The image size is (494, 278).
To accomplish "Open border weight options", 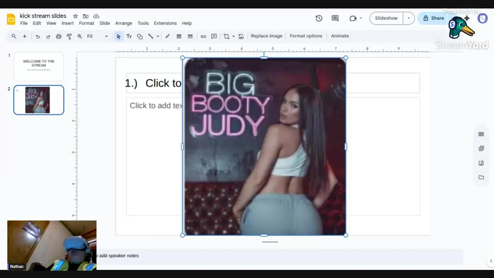I will click(x=179, y=36).
